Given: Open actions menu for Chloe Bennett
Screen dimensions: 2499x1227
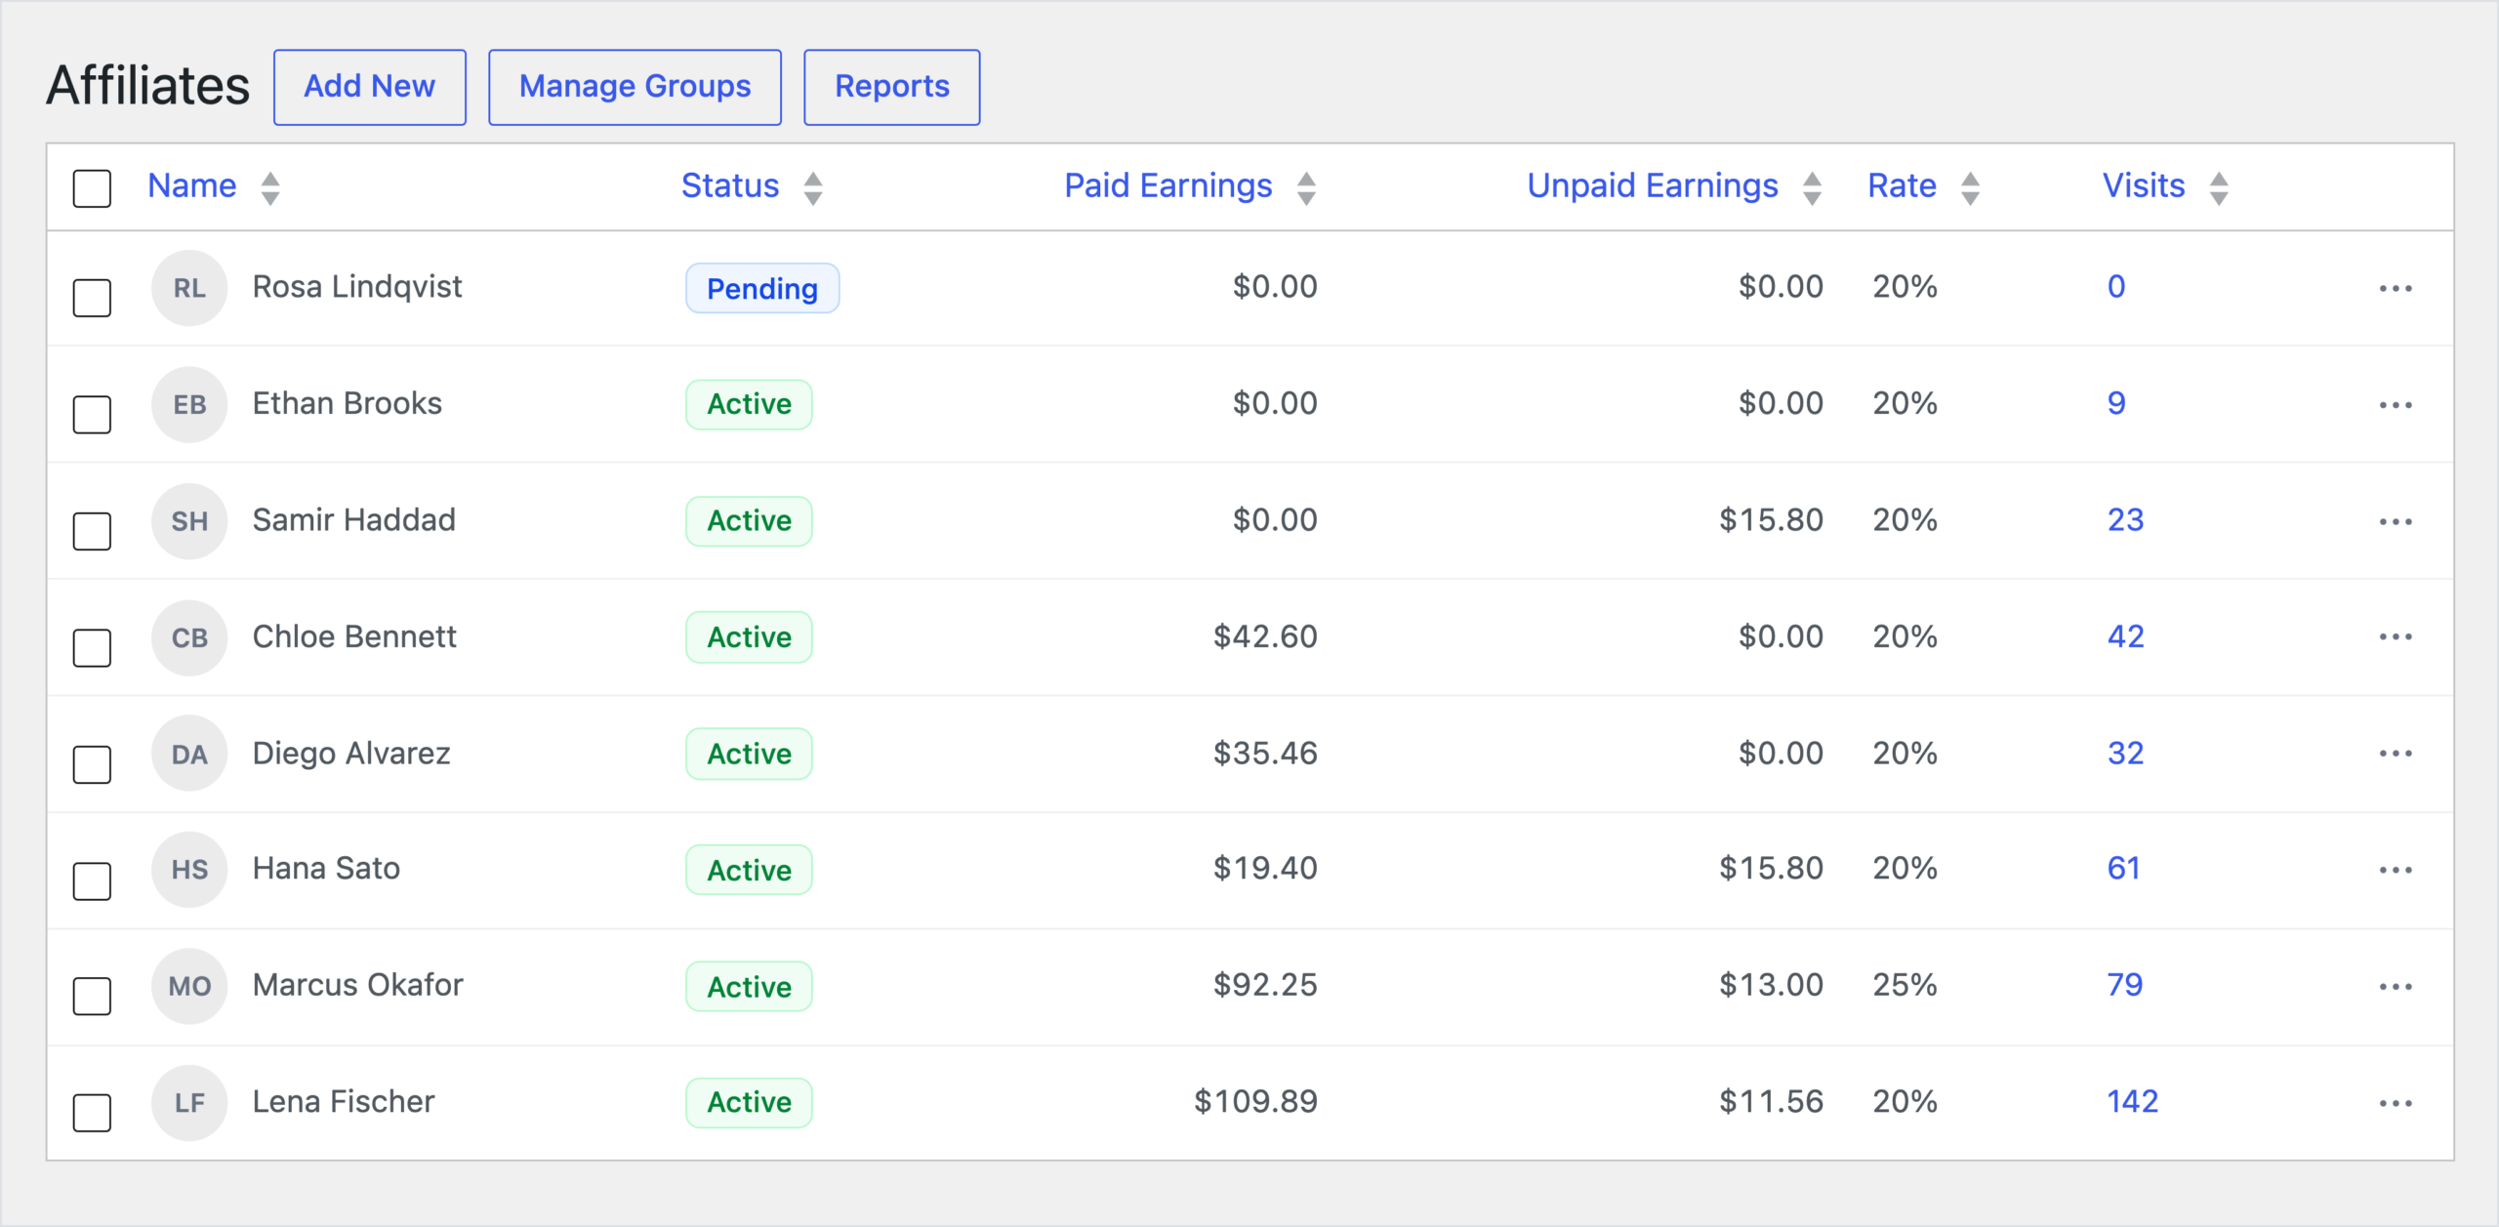Looking at the screenshot, I should pyautogui.click(x=2396, y=636).
